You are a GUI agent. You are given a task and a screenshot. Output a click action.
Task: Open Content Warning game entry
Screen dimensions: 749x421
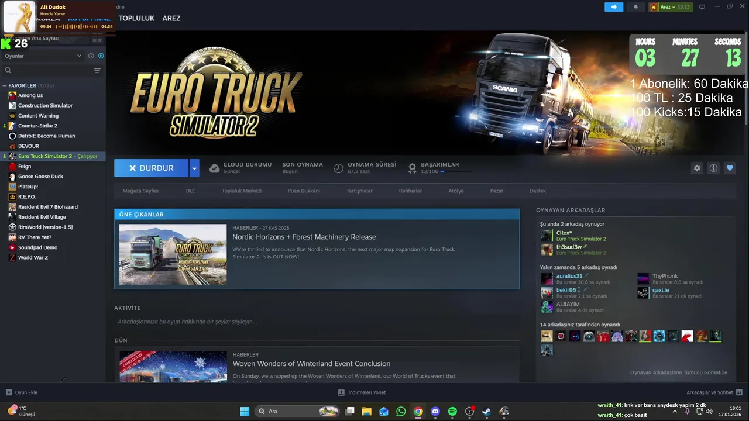(38, 116)
